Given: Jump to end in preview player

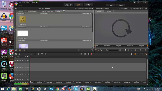Looking at the screenshot, I should 132,50.
